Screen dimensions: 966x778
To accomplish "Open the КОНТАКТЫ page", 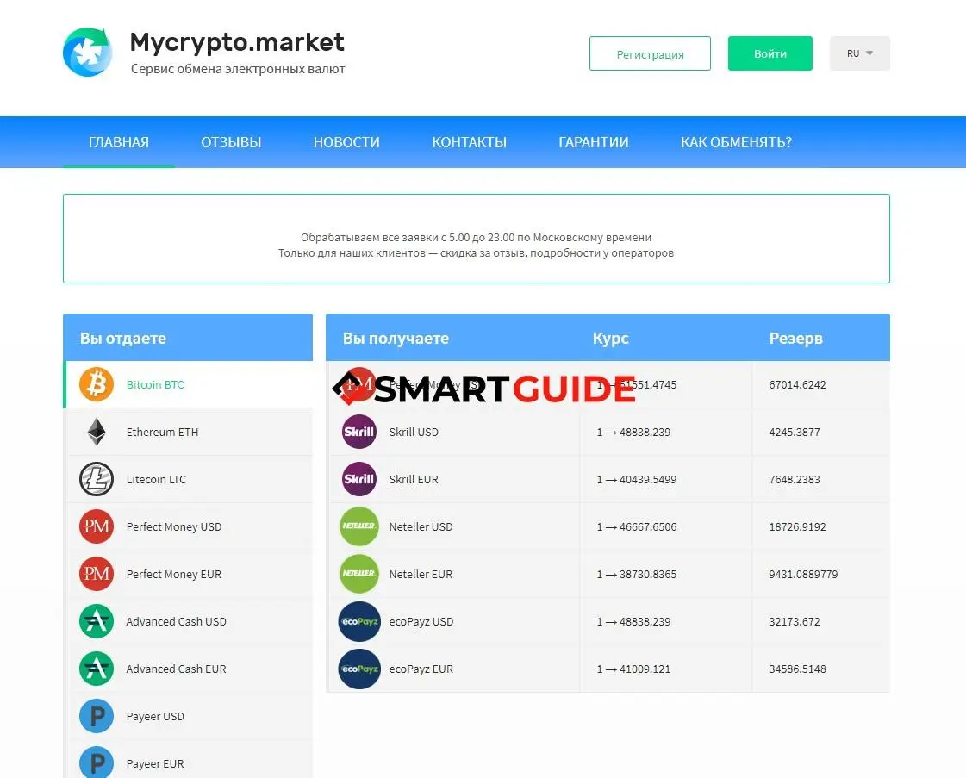I will pos(469,142).
